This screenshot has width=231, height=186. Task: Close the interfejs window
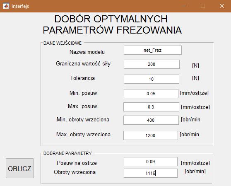(222, 6)
